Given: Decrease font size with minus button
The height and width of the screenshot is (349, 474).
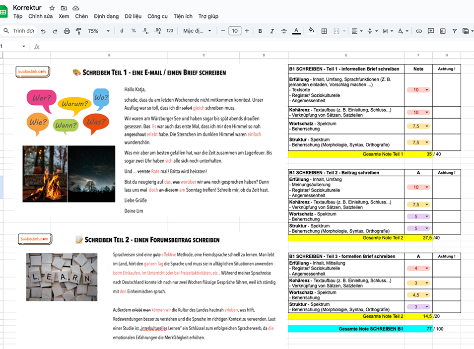Looking at the screenshot, I should (223, 31).
